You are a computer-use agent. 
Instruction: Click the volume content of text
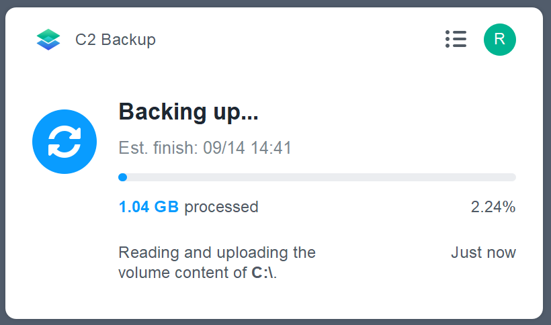coord(182,273)
